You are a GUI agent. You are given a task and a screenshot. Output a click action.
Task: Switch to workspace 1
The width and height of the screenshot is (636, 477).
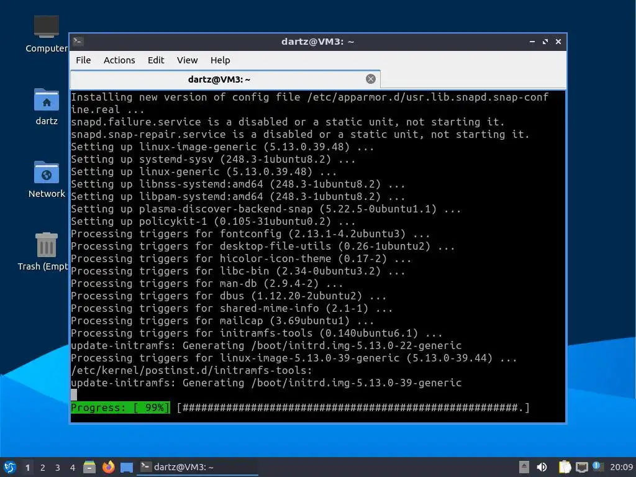[27, 468]
